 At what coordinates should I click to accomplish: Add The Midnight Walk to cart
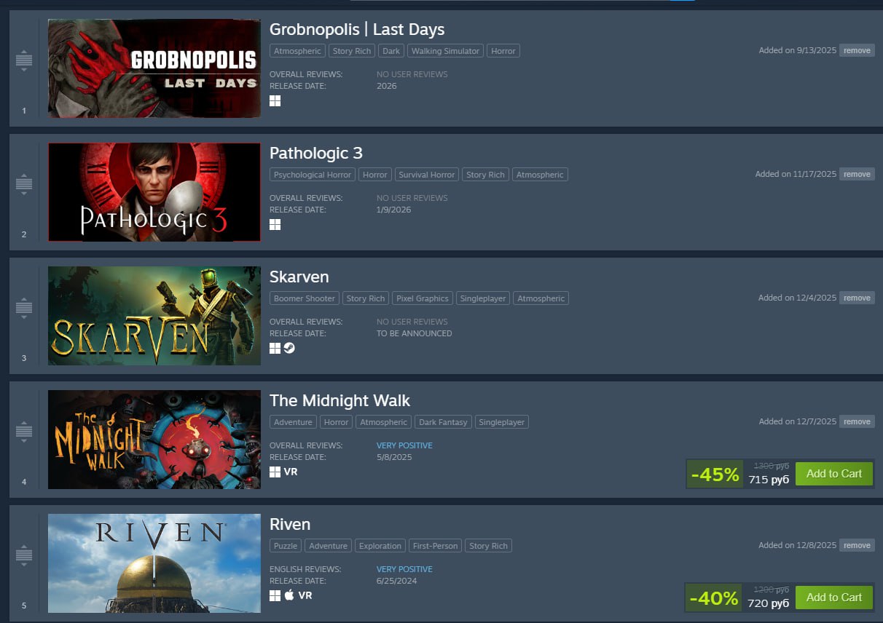point(834,473)
